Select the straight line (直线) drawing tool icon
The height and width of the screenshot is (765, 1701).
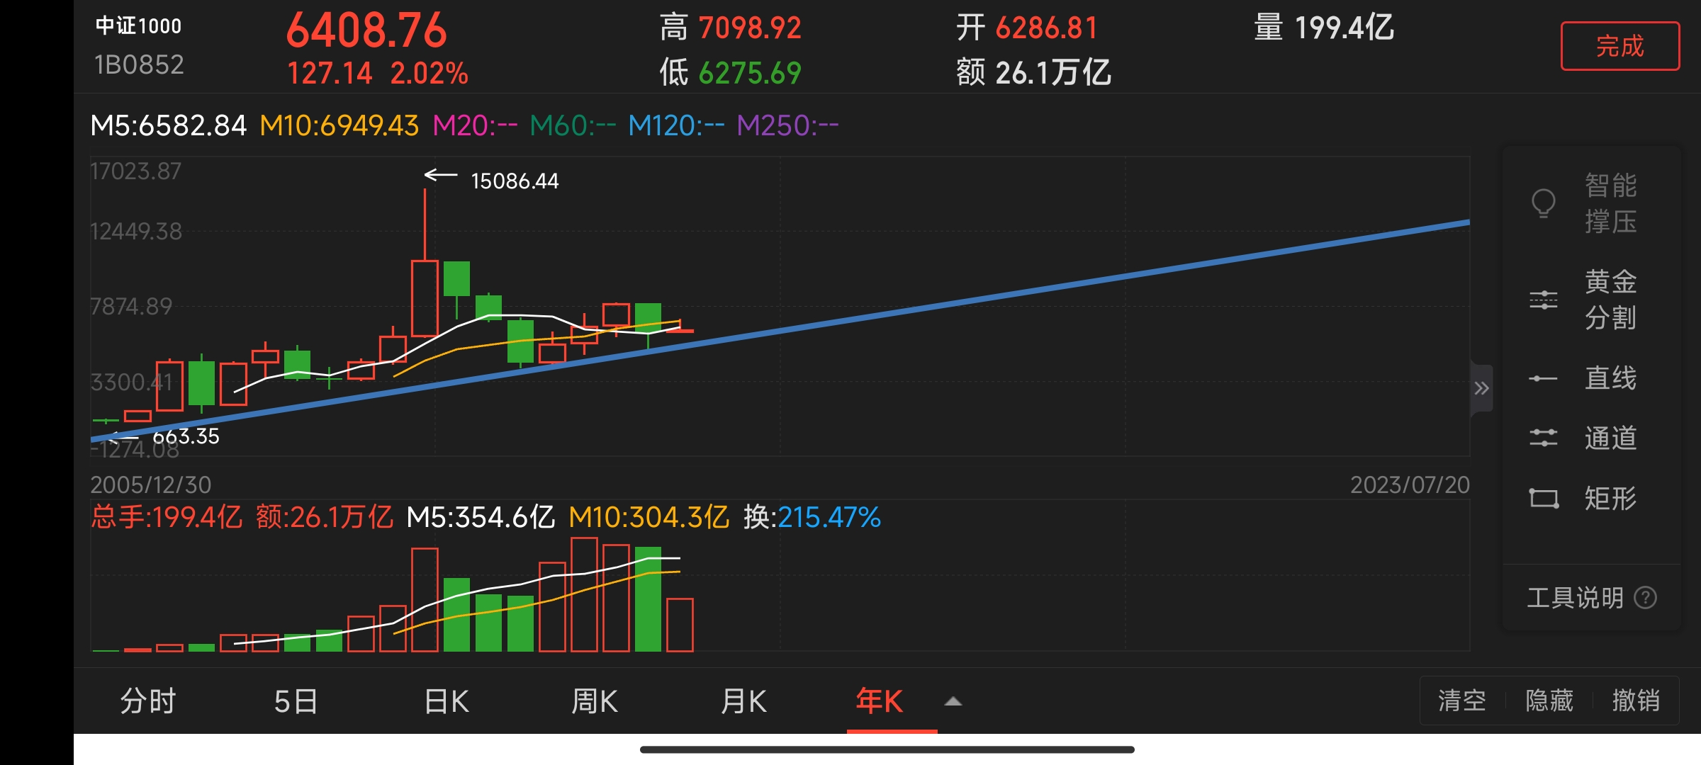[1543, 378]
